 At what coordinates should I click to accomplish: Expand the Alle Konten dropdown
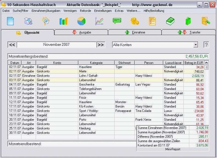point(196,45)
